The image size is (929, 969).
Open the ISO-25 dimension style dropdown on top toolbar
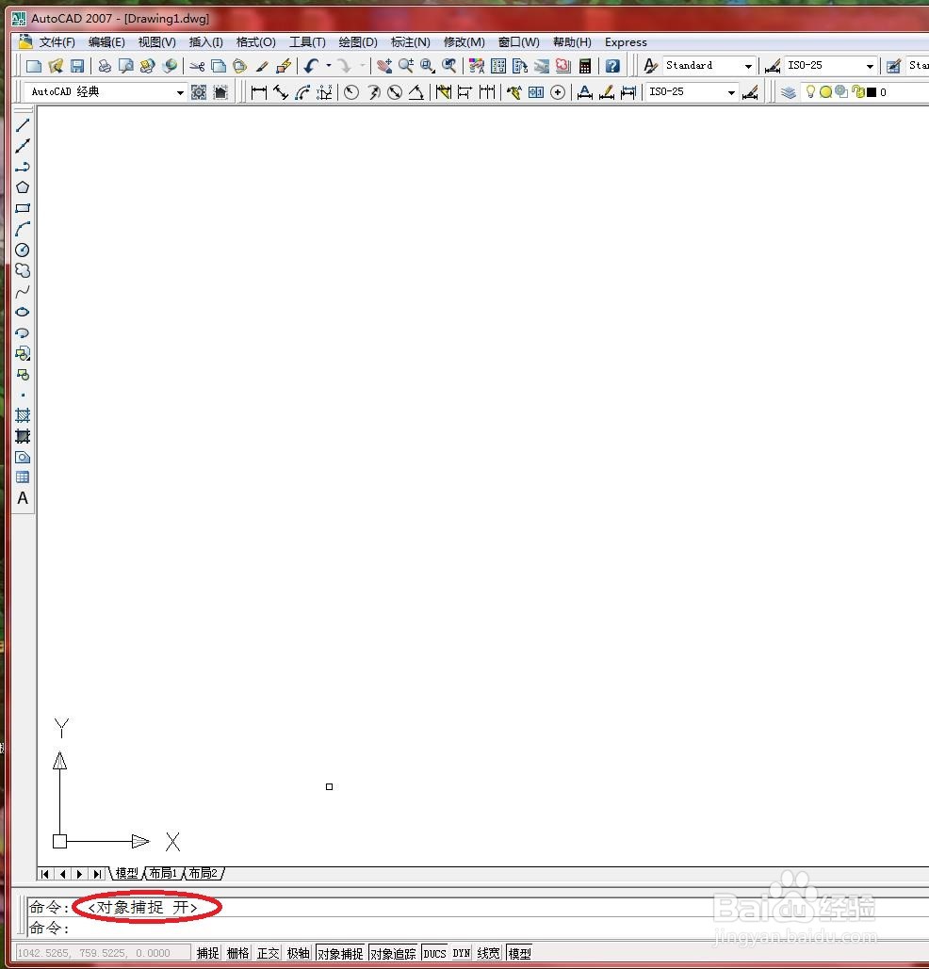871,66
